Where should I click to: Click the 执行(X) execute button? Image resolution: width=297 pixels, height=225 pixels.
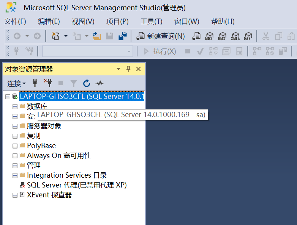tap(160, 51)
